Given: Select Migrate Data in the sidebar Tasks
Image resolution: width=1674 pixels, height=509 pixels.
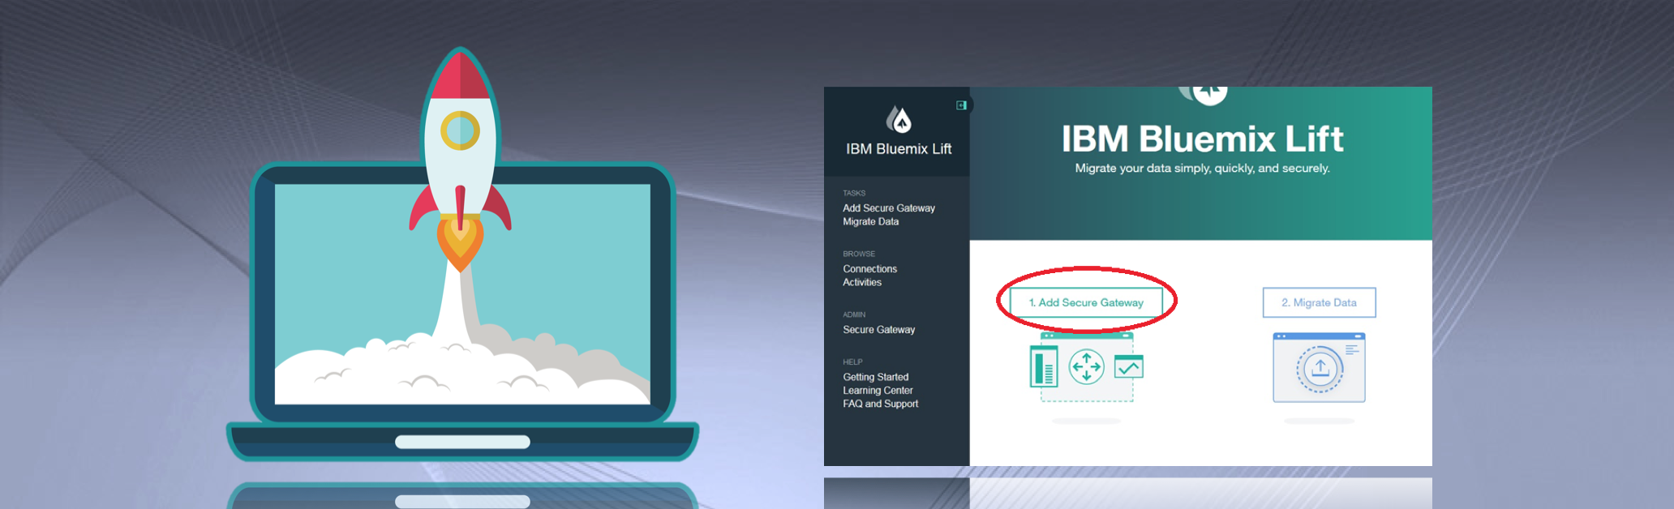Looking at the screenshot, I should 870,222.
